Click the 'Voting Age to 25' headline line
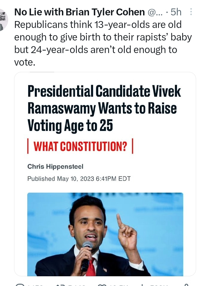 pos(70,126)
